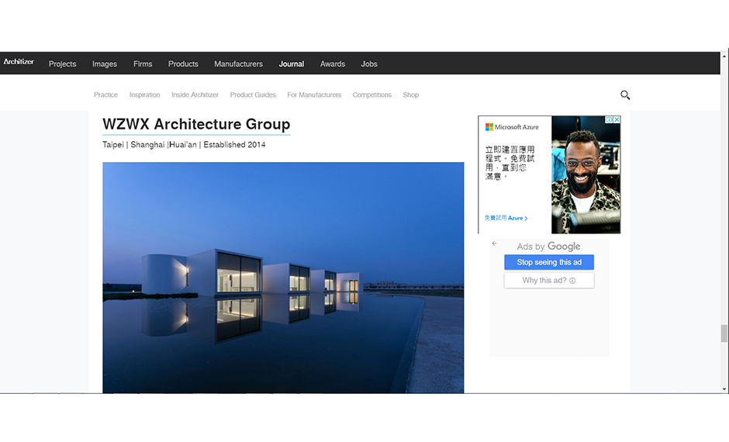Click the Azure ad man photo
729x442 pixels.
click(x=586, y=174)
